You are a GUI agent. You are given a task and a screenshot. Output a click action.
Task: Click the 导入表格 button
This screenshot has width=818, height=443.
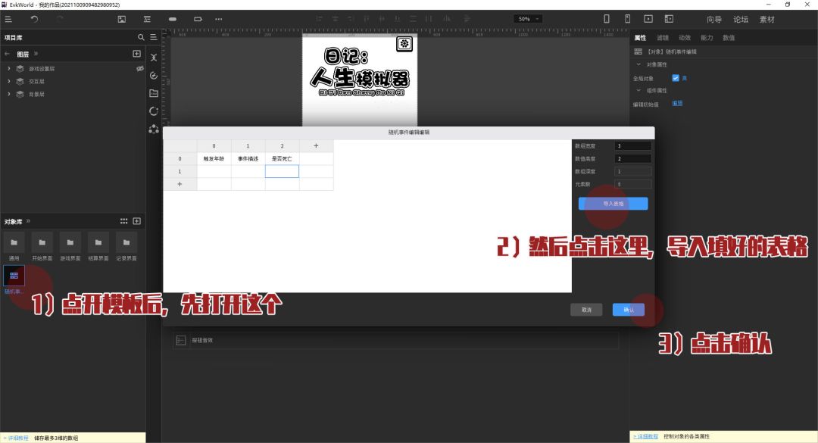pyautogui.click(x=613, y=204)
